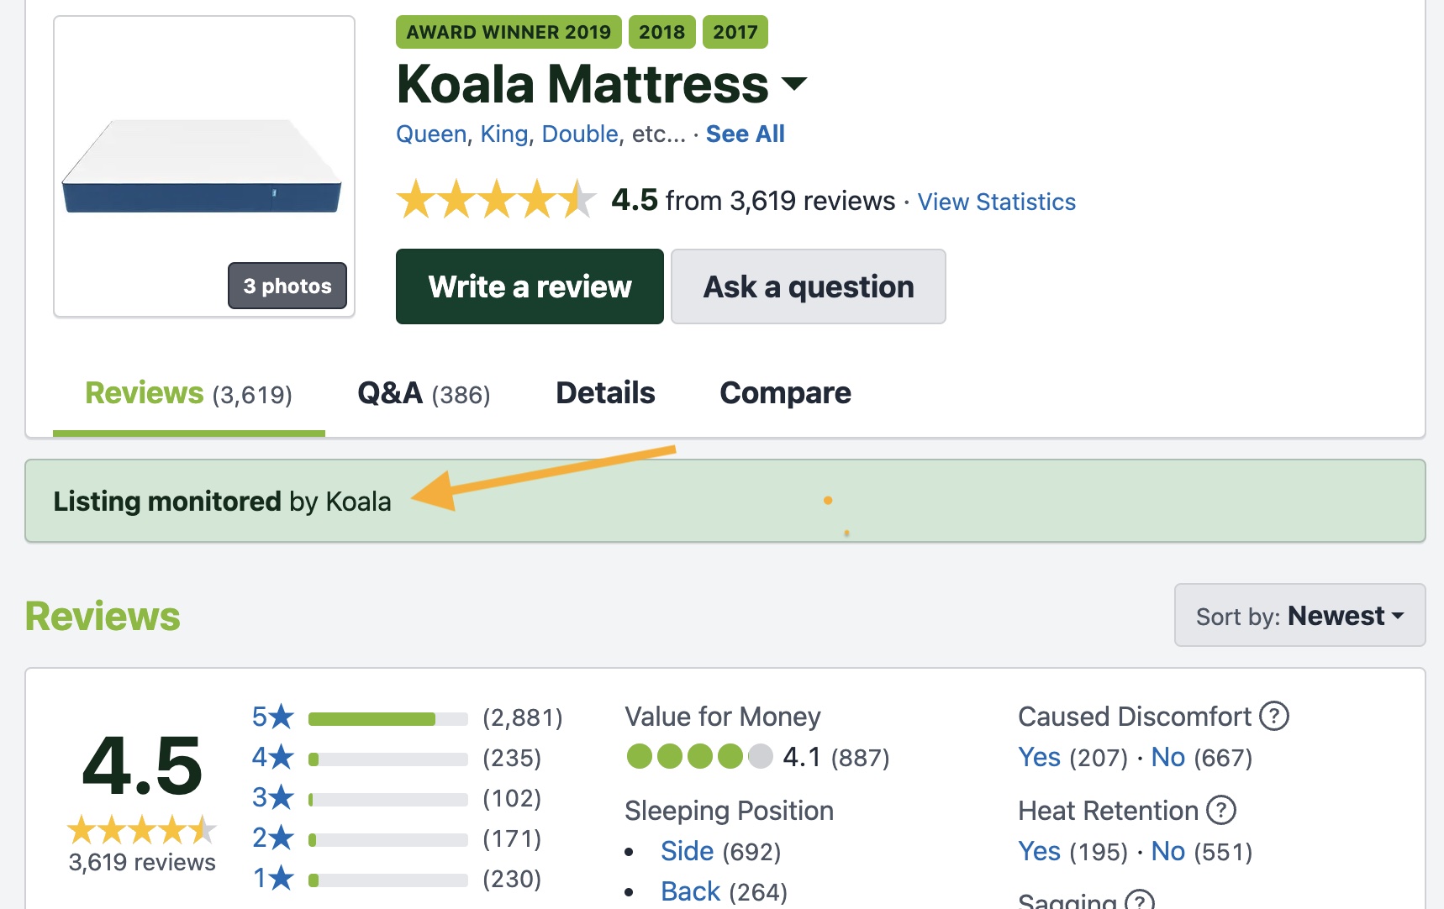Click the Caused Discomfort help question icon
1444x909 pixels.
click(1274, 717)
